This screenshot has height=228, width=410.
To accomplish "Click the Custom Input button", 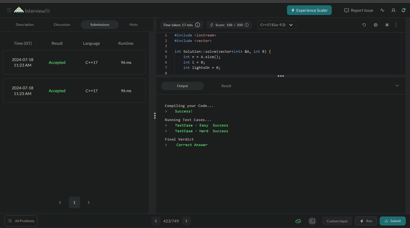I will pyautogui.click(x=337, y=221).
